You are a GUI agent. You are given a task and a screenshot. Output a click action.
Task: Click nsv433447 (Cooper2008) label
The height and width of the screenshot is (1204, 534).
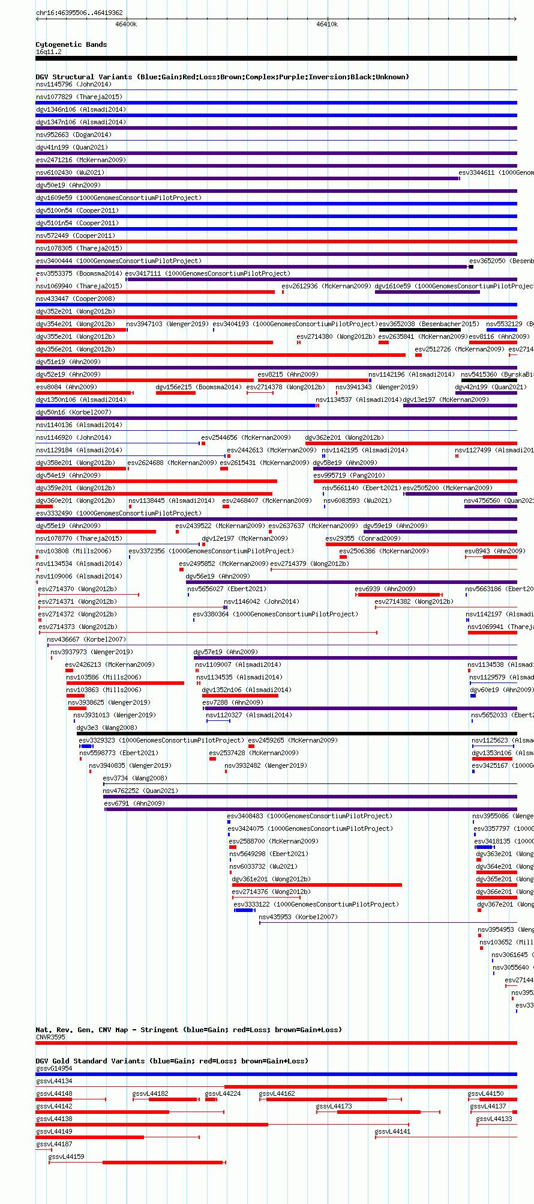point(76,299)
